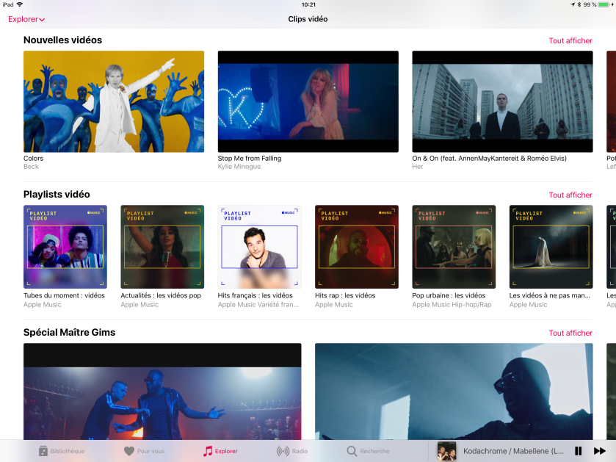Open Hits français video playlist
This screenshot has height=462, width=616.
[x=259, y=247]
